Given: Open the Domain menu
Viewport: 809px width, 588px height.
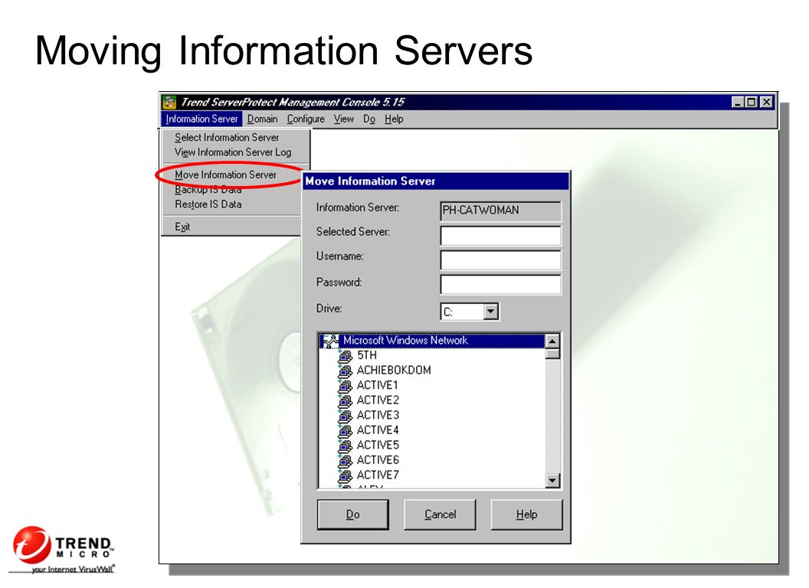Looking at the screenshot, I should pyautogui.click(x=262, y=119).
